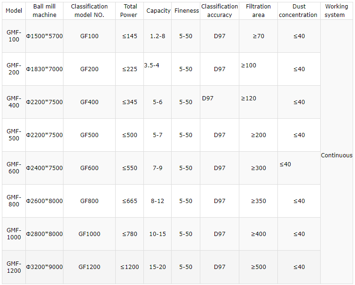Click the GMF-600 model cell
The width and height of the screenshot is (355, 285).
(x=14, y=168)
